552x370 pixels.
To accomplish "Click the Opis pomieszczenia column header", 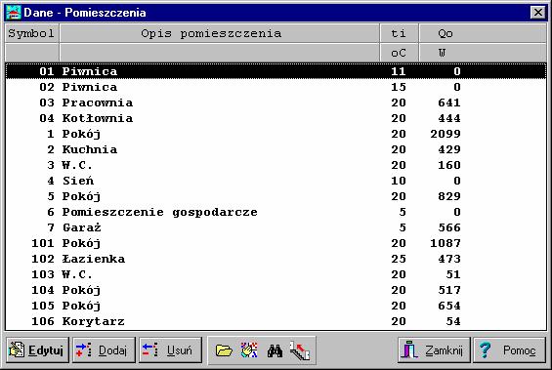I will (x=220, y=33).
